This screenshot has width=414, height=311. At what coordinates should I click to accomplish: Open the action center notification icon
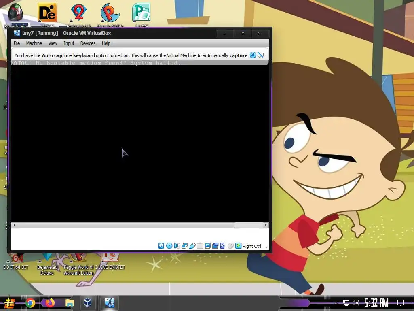[x=401, y=303]
